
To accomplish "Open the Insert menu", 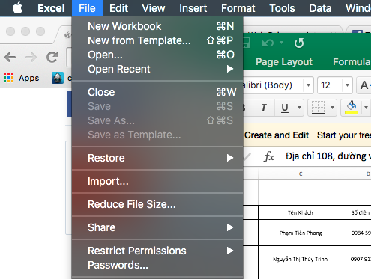I will click(x=193, y=8).
